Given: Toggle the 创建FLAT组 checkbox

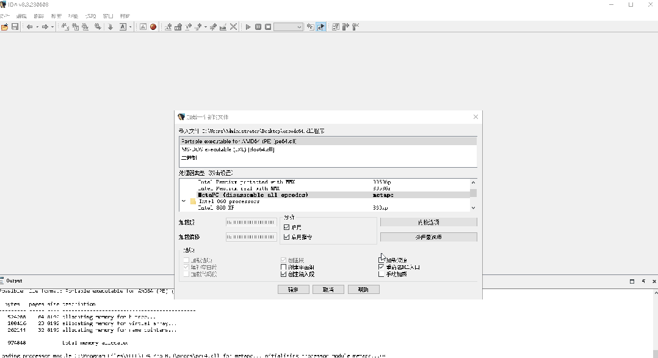Looking at the screenshot, I should click(283, 267).
